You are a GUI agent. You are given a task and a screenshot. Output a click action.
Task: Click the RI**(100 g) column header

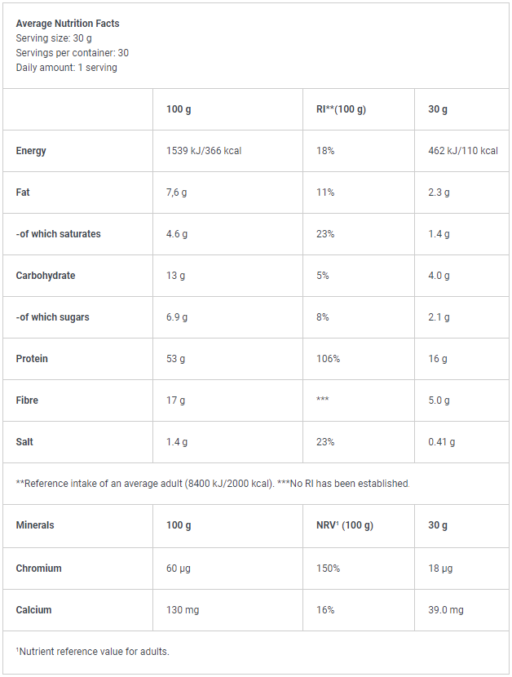click(x=341, y=109)
